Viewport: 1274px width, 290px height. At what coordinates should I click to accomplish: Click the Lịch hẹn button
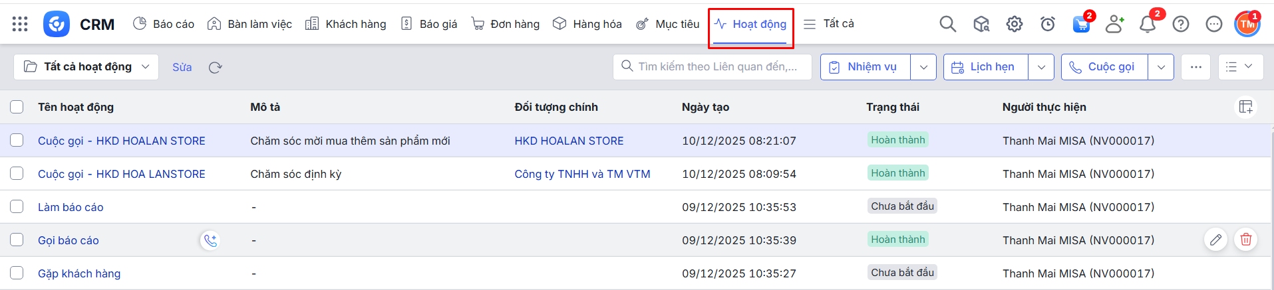click(985, 67)
